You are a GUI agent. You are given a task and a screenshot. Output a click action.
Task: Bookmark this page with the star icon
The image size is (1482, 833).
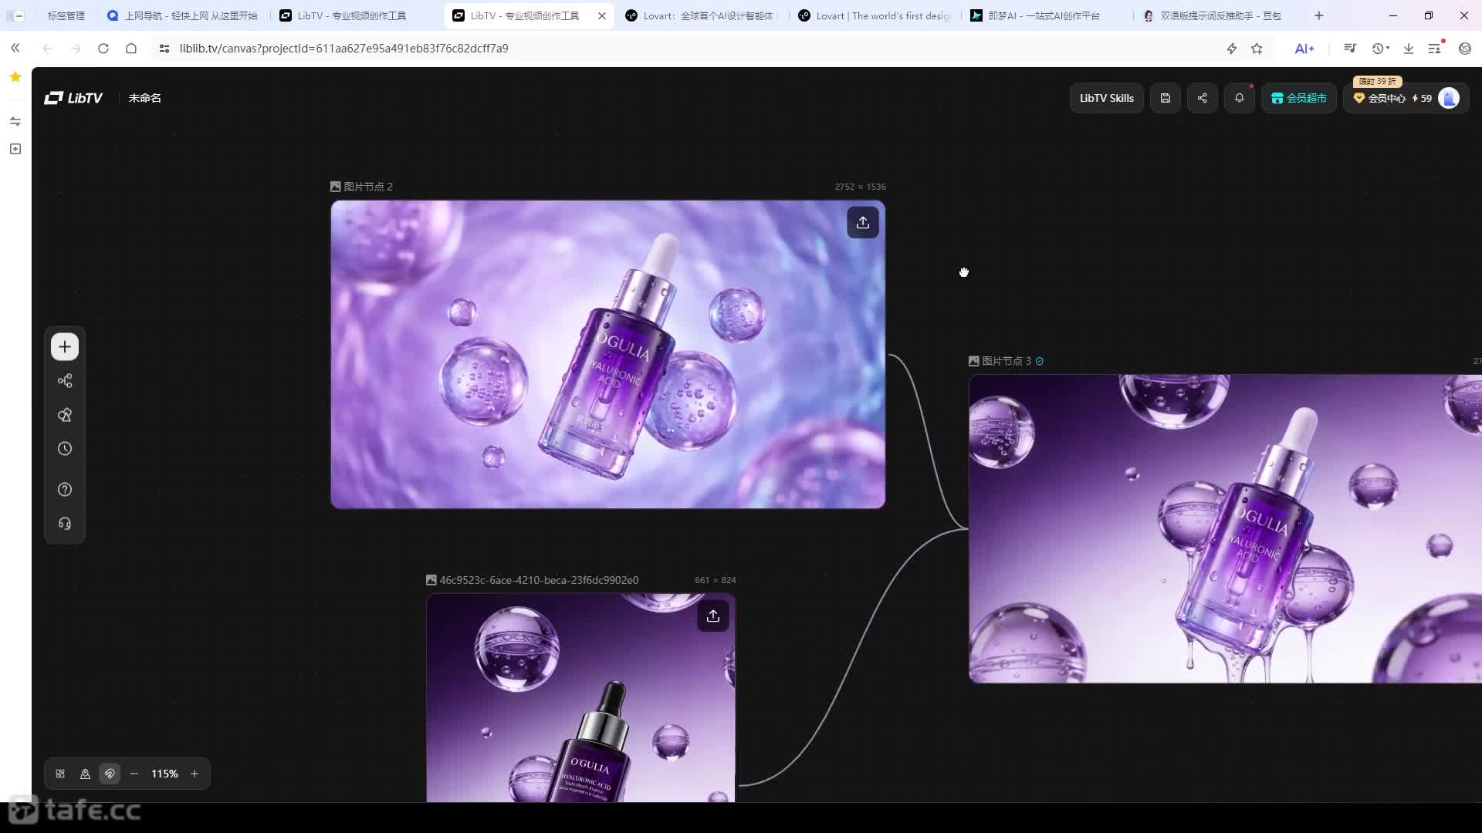point(1257,49)
